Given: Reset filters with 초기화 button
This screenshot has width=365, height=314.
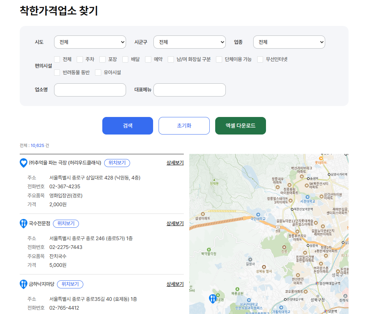Looking at the screenshot, I should coord(184,126).
